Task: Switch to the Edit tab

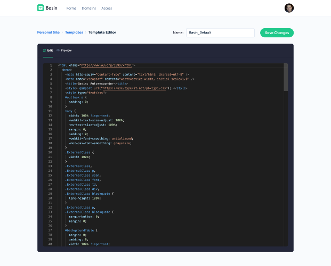Action: [x=48, y=51]
